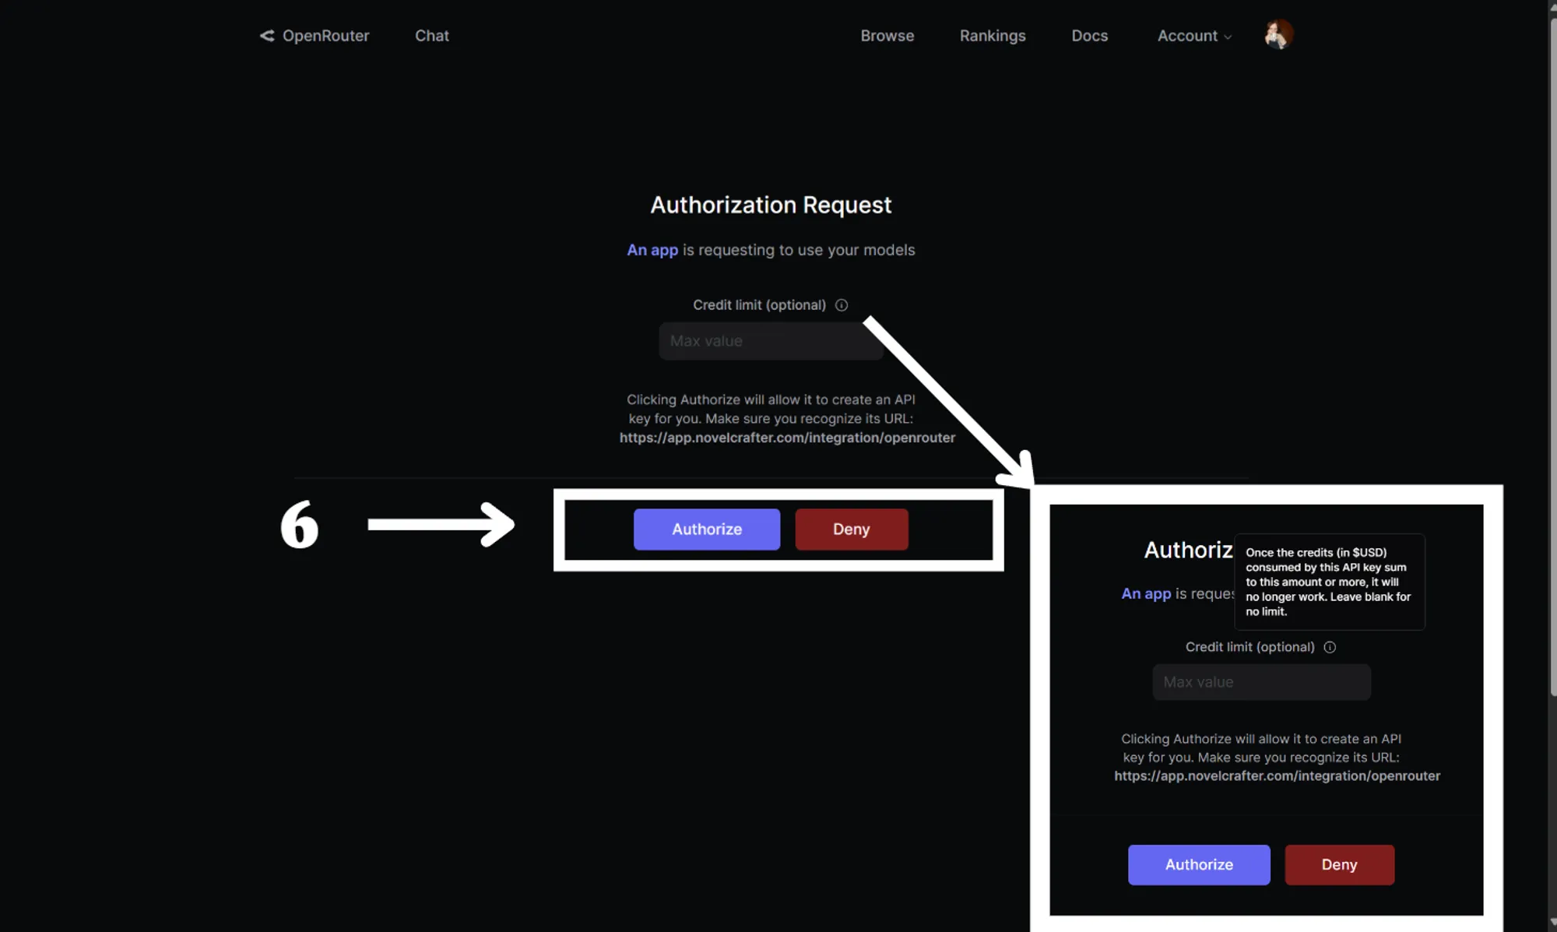Go to Chat
The image size is (1557, 932).
coord(432,35)
